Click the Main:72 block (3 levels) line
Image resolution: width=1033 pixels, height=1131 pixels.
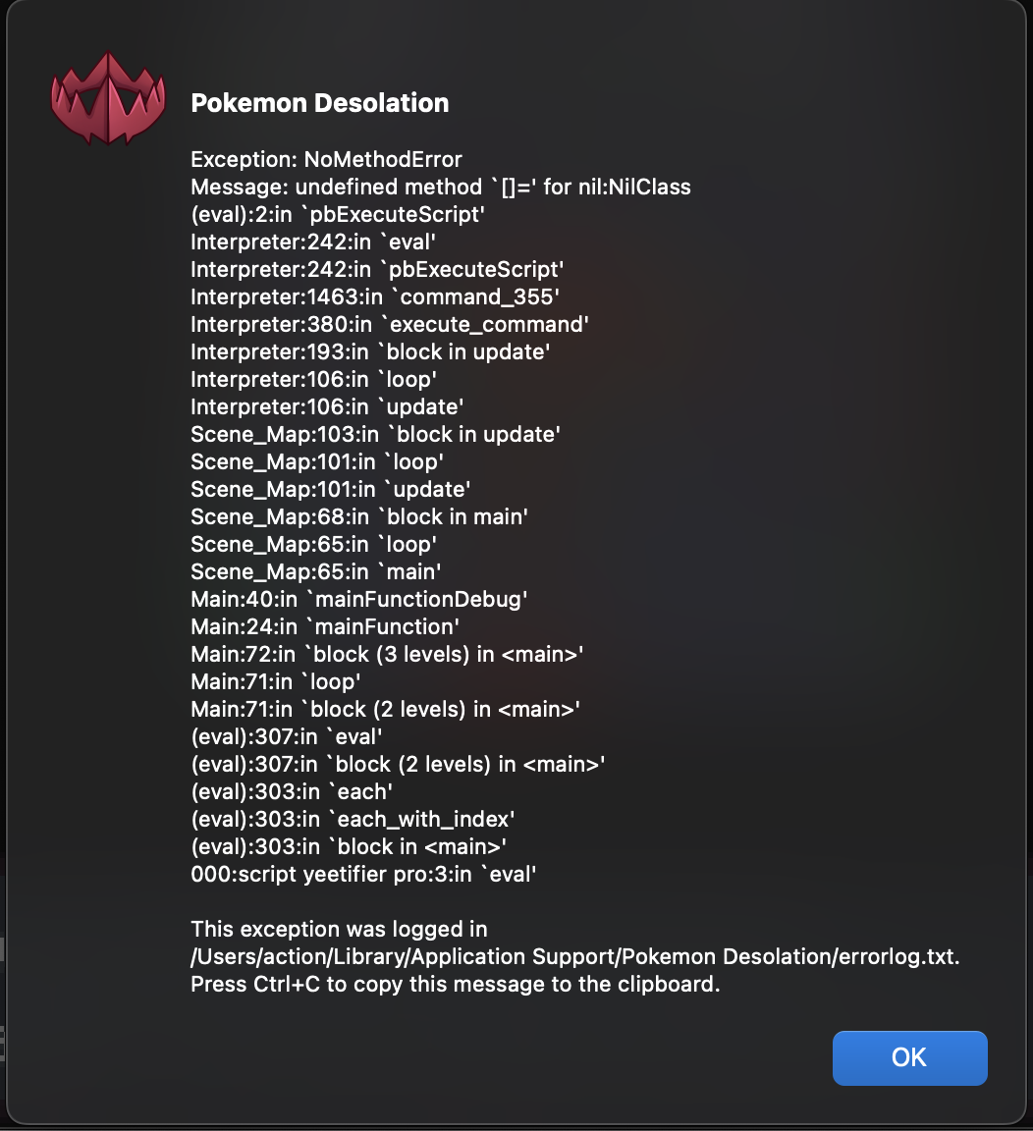pyautogui.click(x=387, y=654)
